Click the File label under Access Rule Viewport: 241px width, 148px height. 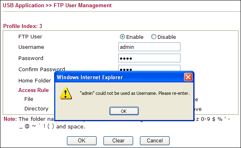pyautogui.click(x=29, y=99)
